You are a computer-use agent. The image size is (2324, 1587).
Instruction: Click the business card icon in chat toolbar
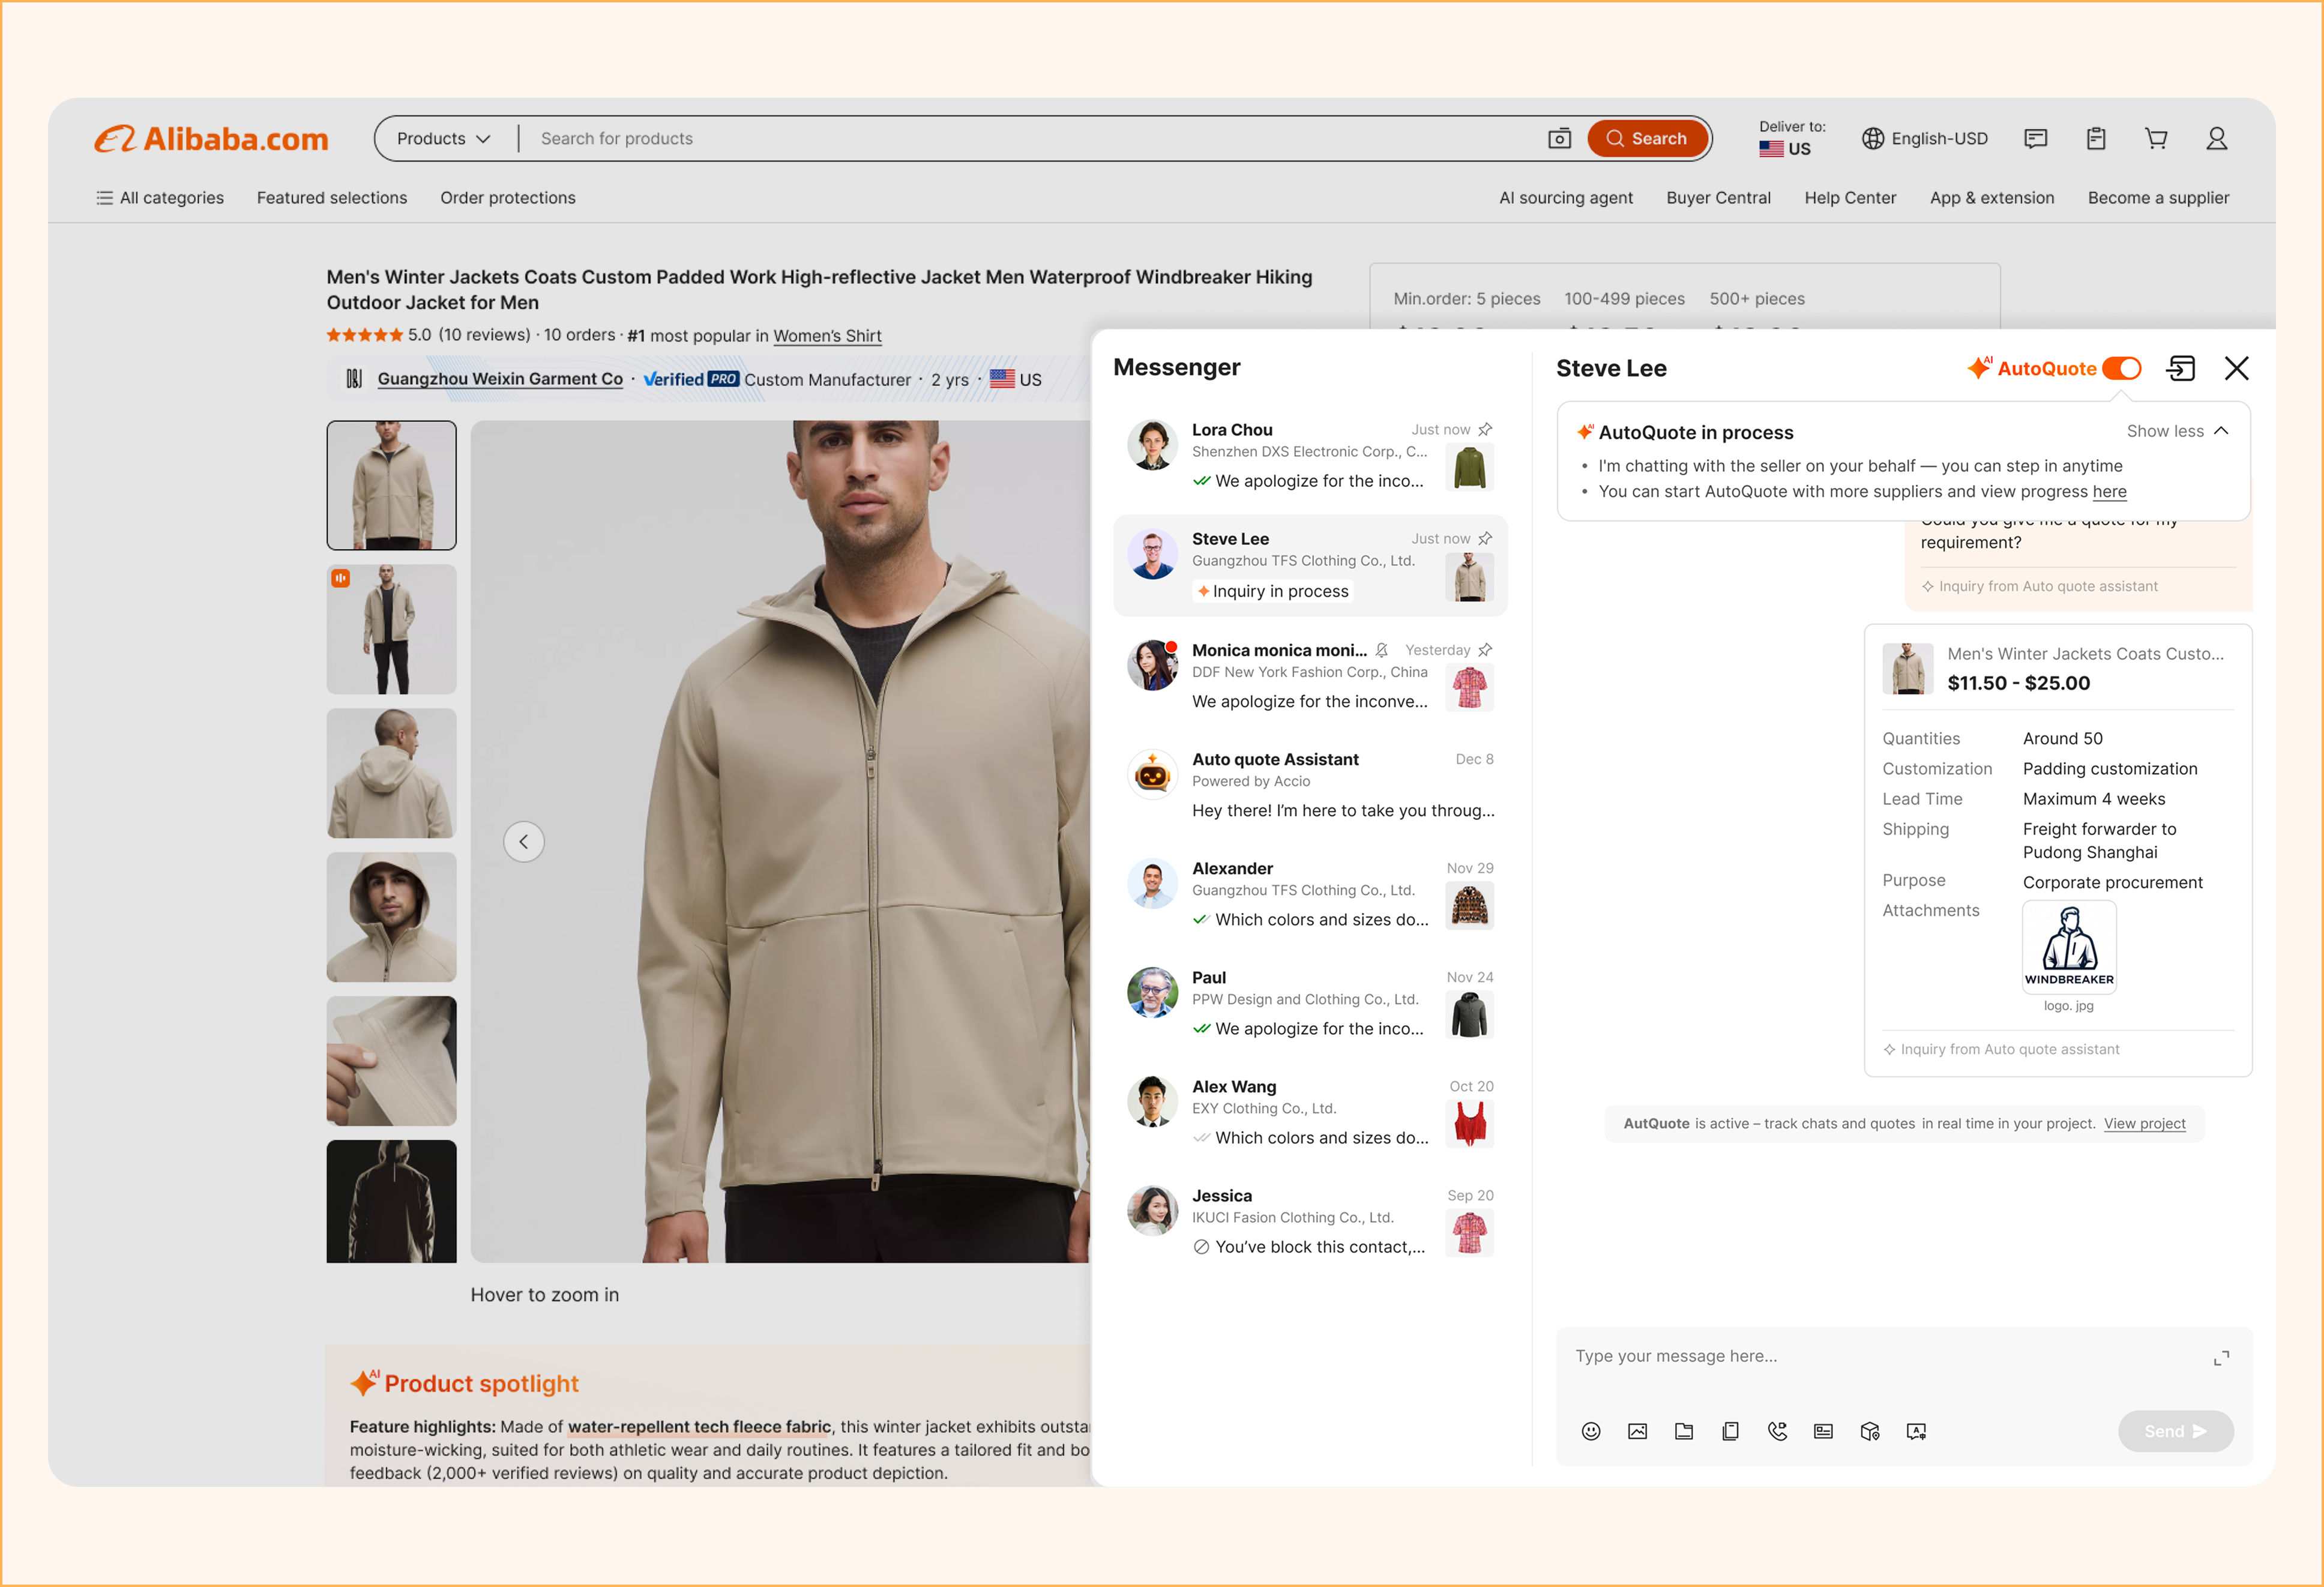[1823, 1431]
